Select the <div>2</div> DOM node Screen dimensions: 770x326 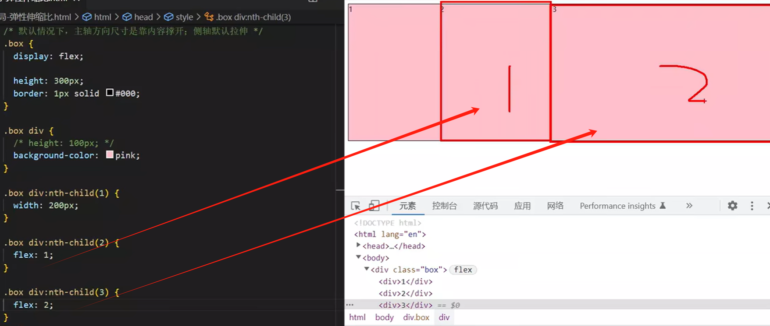(x=406, y=293)
